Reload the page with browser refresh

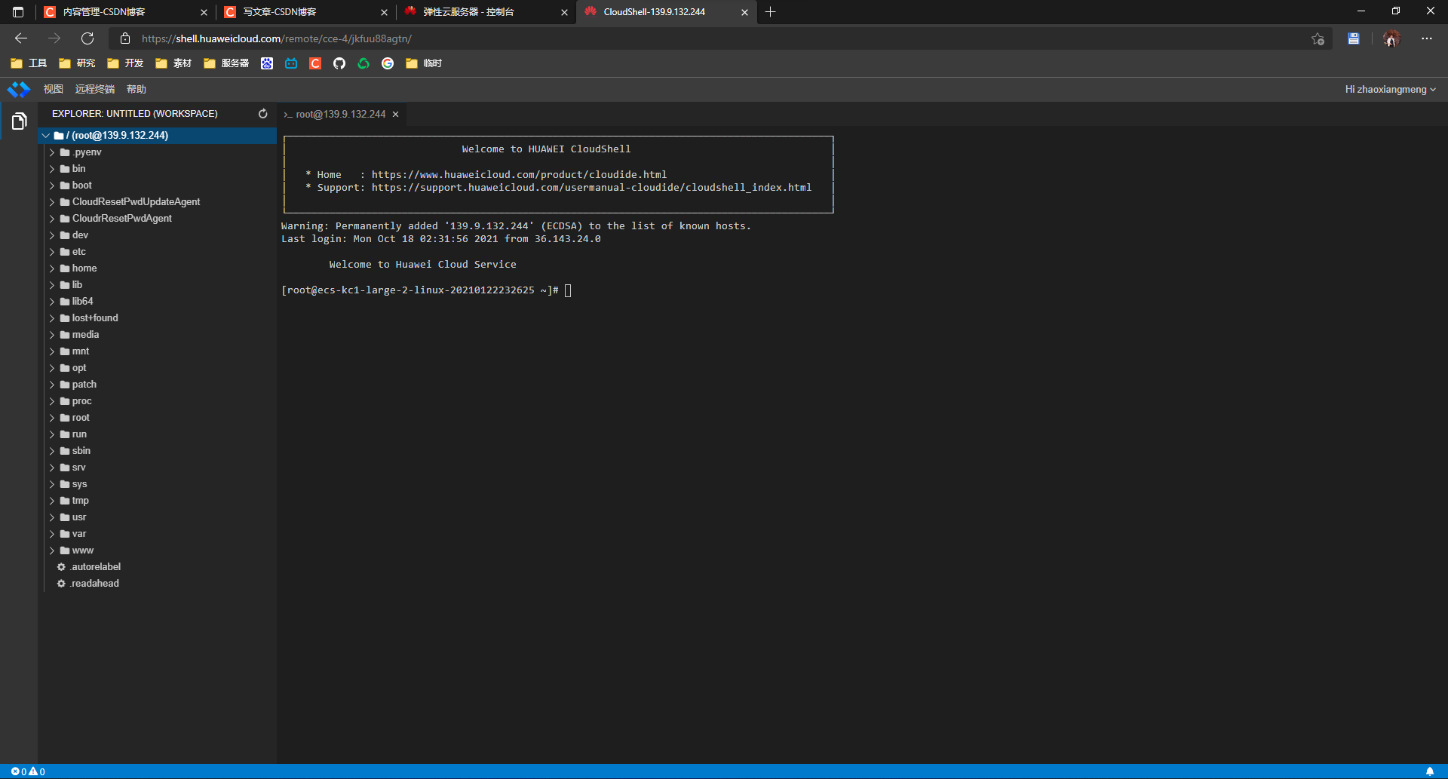87,38
